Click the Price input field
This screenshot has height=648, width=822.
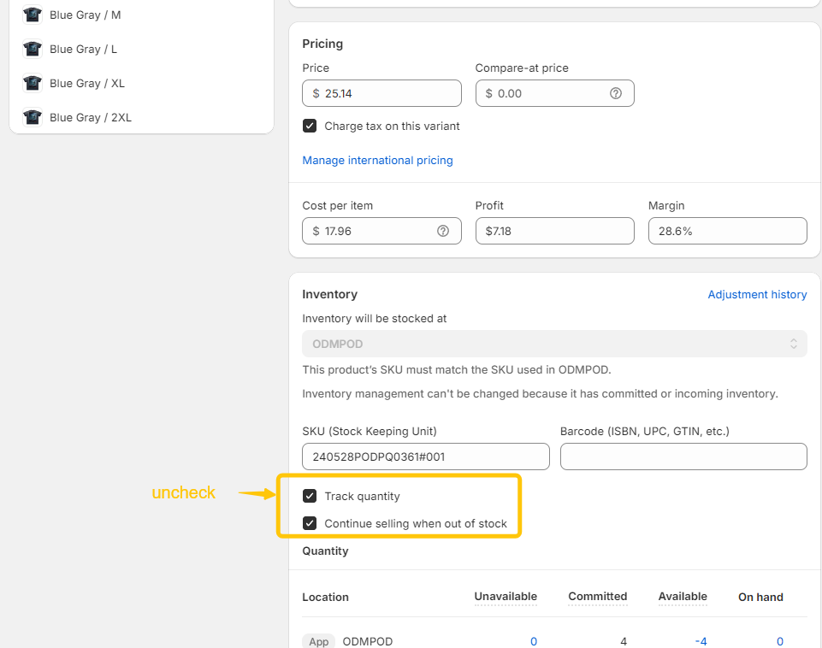389,93
